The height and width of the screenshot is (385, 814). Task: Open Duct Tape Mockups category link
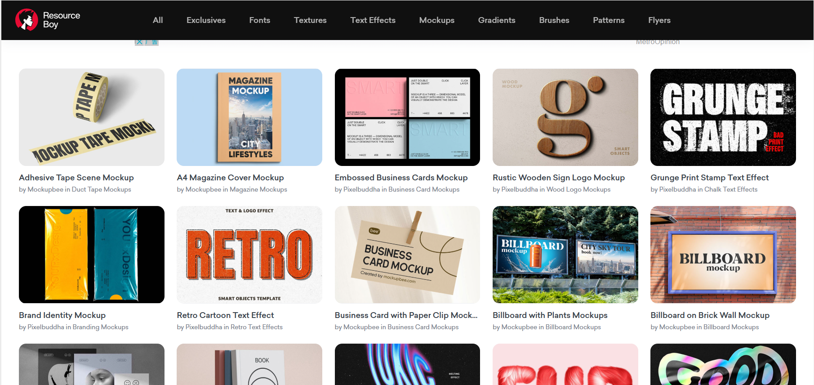point(102,189)
